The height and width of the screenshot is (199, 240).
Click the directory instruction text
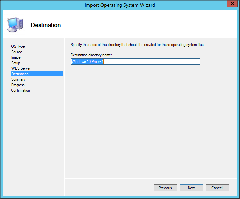(137, 45)
